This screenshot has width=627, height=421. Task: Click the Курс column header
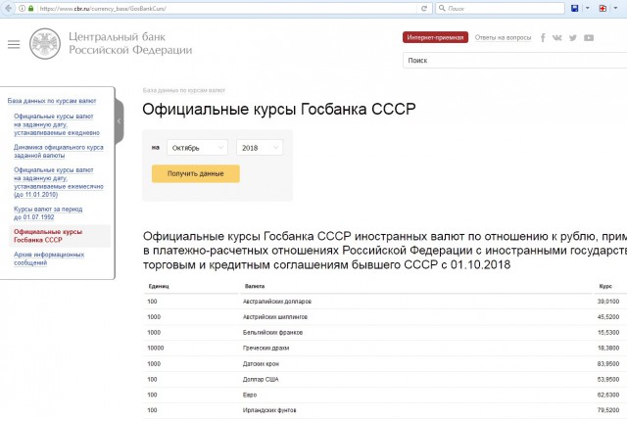(x=605, y=286)
